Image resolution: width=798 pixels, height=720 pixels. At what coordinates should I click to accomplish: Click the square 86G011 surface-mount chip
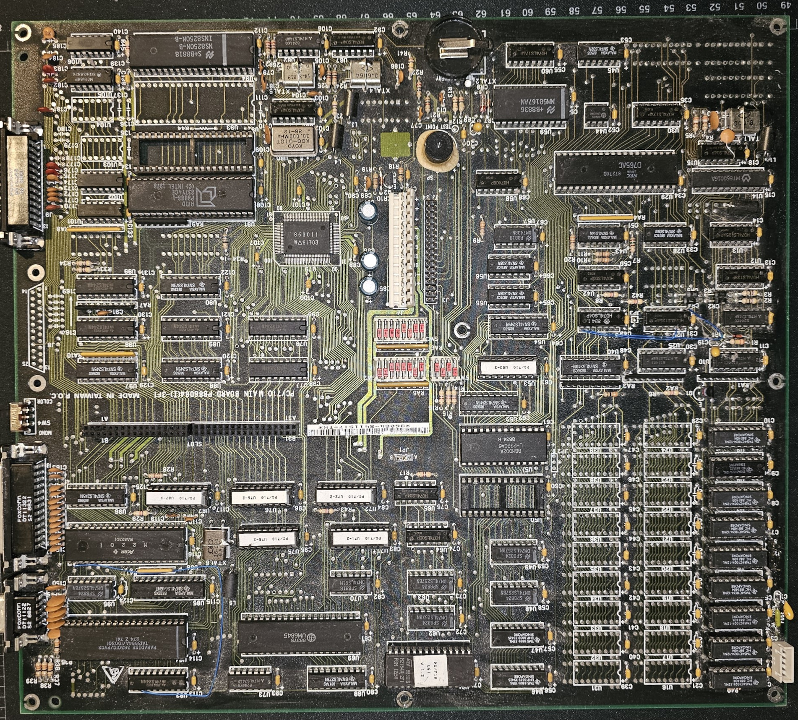click(x=306, y=238)
